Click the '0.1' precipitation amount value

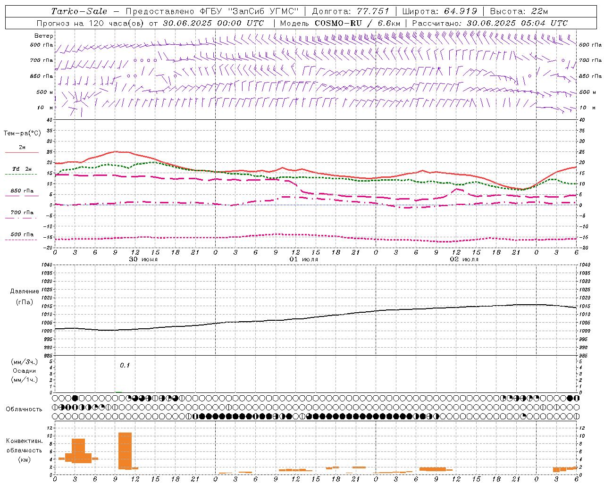[x=125, y=366]
